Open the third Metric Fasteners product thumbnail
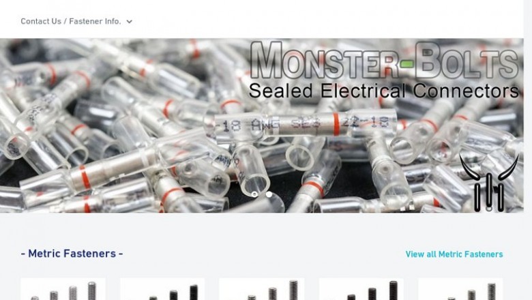Viewport: 532px width, 300px height. [x=262, y=289]
